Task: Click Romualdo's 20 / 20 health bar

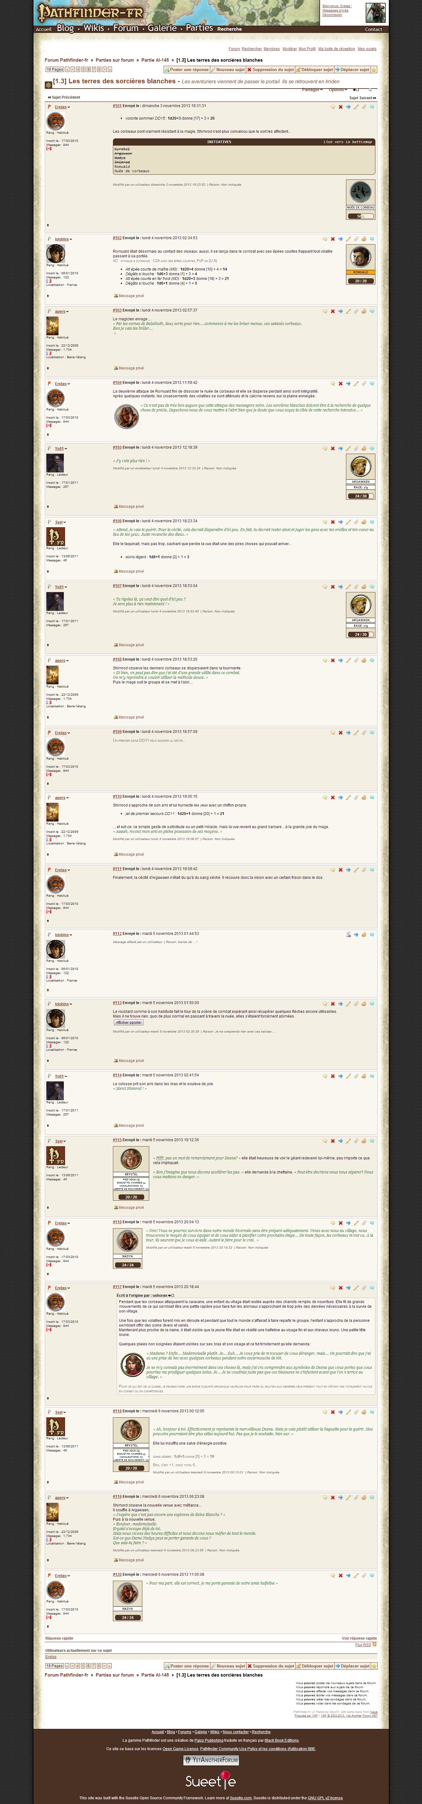Action: point(360,281)
